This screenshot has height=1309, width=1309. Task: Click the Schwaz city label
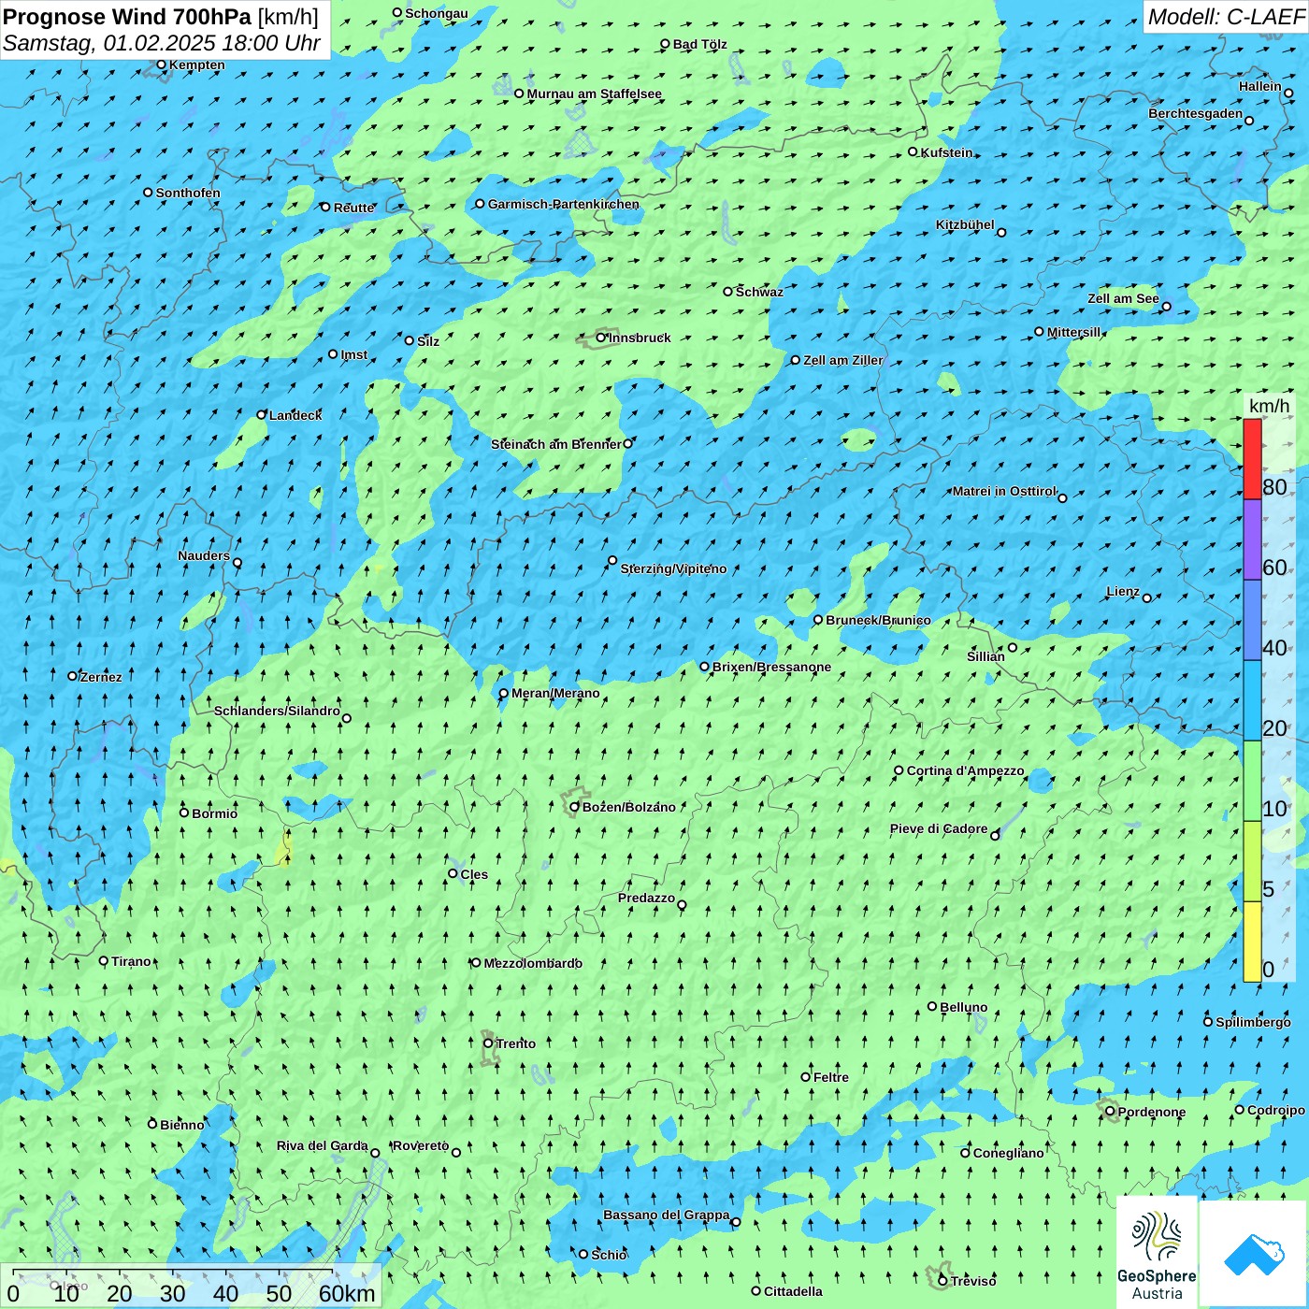(759, 292)
